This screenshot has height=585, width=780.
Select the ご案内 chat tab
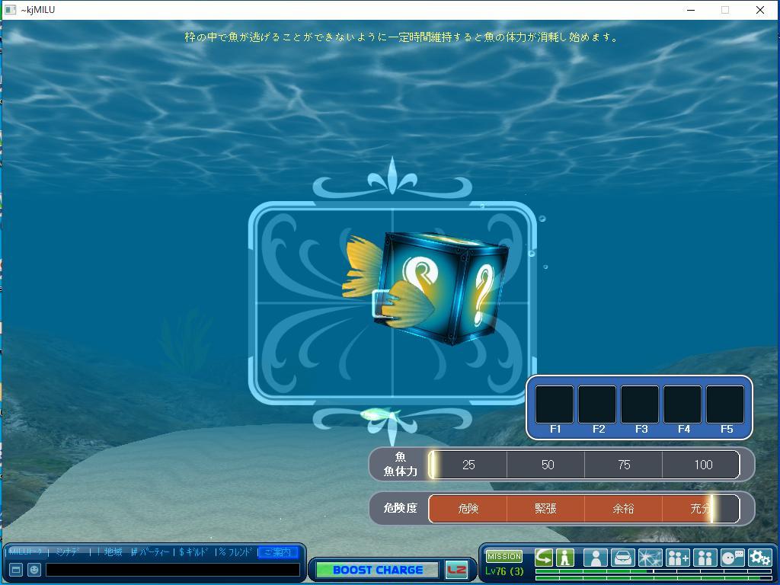tap(277, 552)
